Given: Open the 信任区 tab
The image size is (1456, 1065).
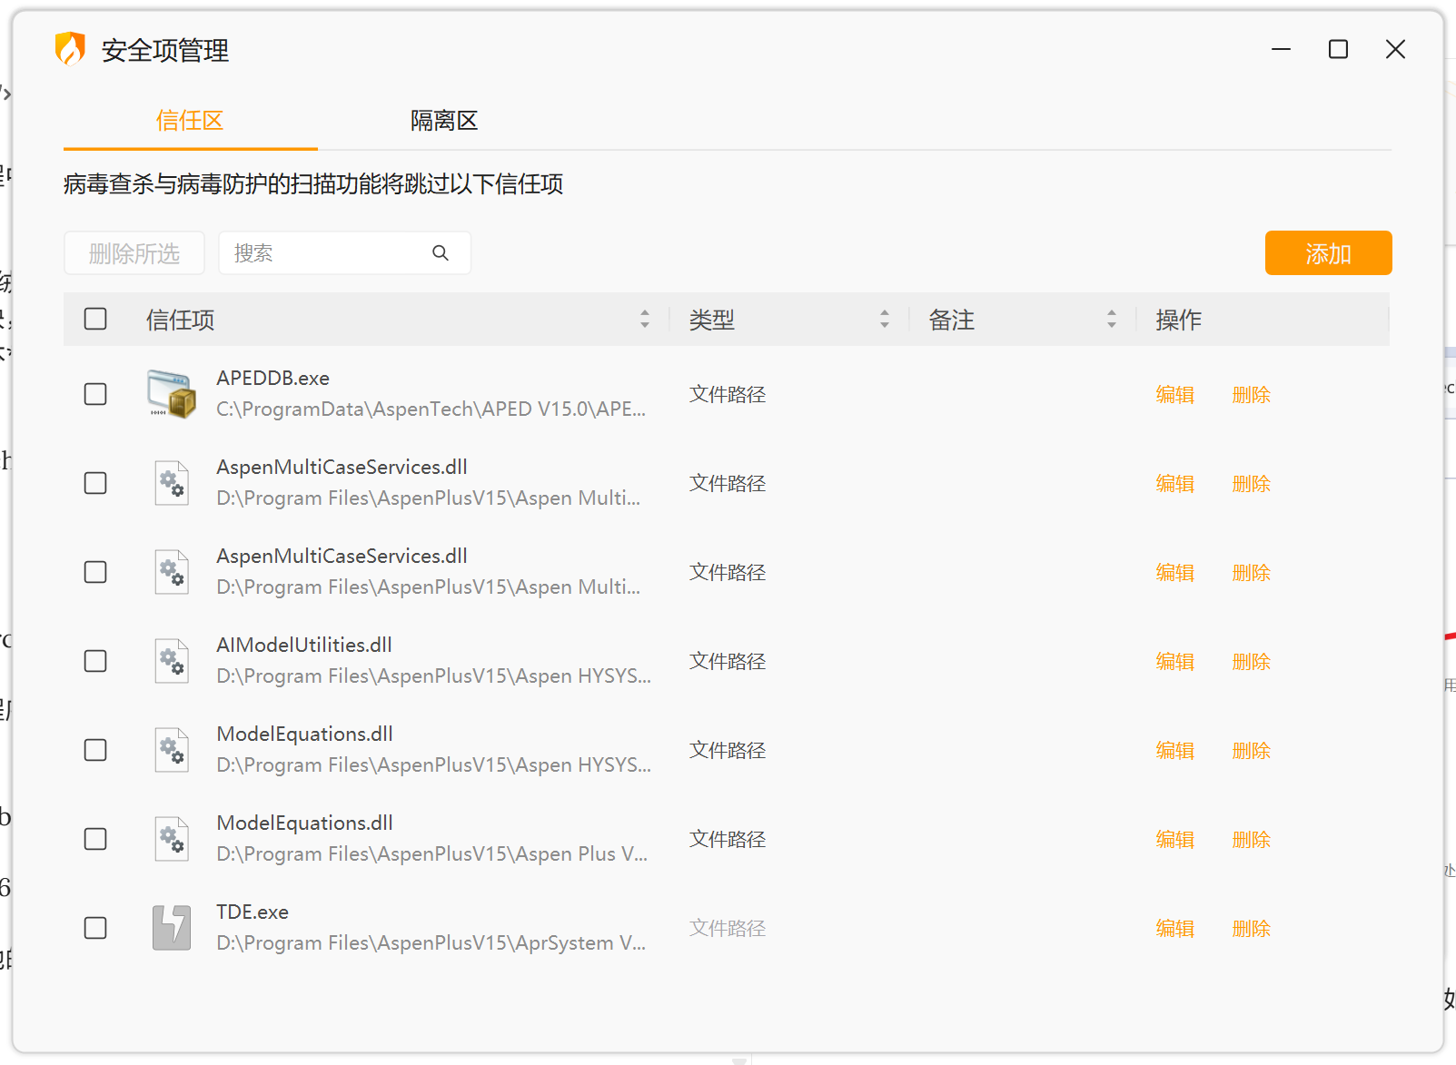Looking at the screenshot, I should pyautogui.click(x=190, y=121).
